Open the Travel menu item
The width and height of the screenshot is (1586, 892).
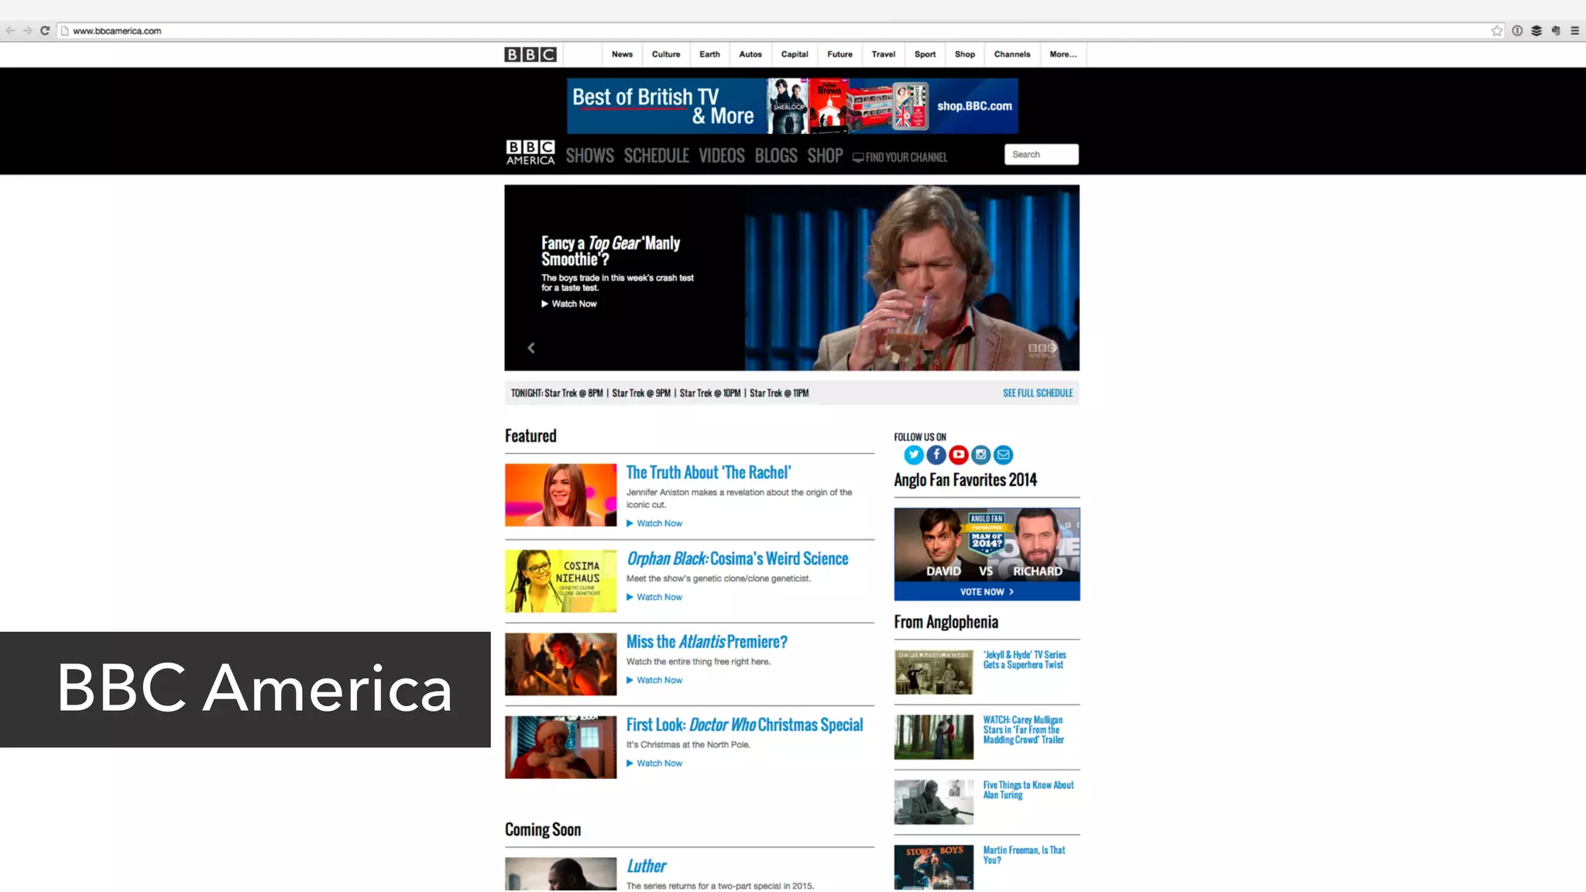884,54
